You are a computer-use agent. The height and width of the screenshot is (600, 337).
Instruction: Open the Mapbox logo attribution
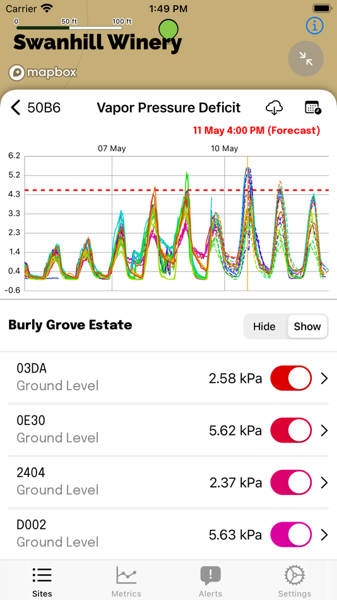[42, 73]
